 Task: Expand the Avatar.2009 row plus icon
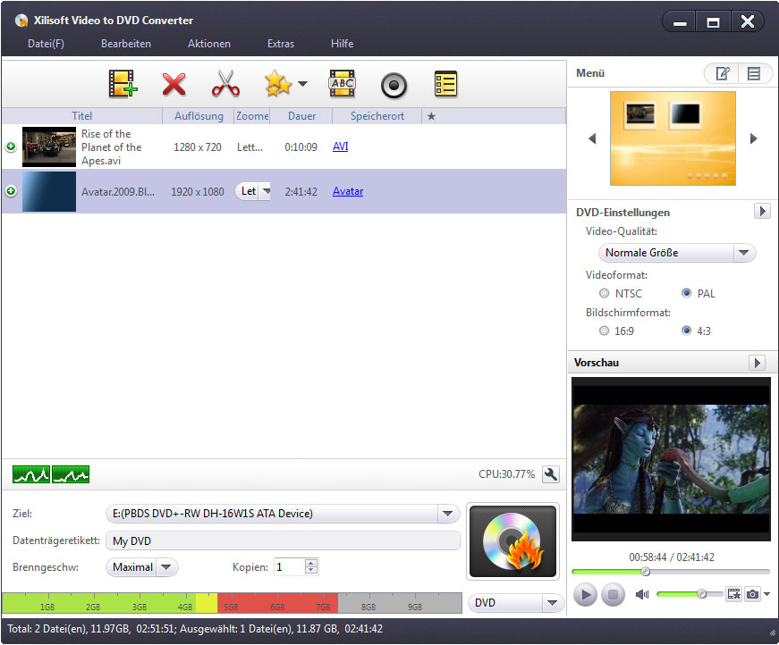tap(11, 191)
